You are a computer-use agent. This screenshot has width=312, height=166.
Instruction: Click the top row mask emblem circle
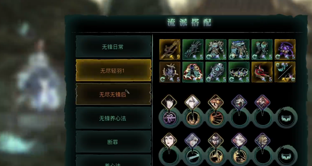click(x=286, y=118)
